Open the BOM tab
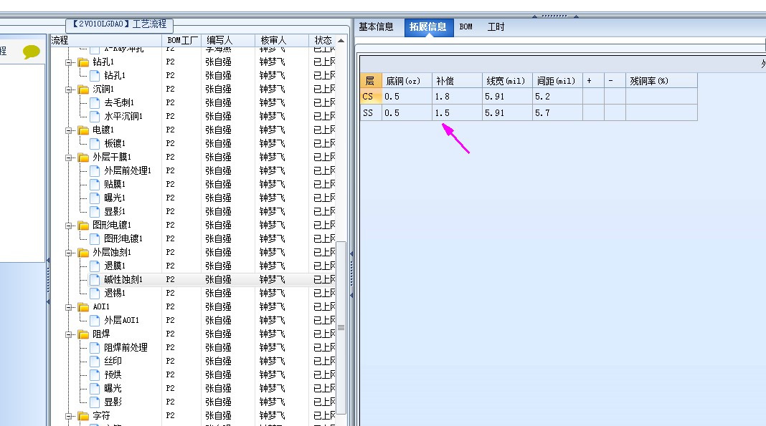 [466, 26]
